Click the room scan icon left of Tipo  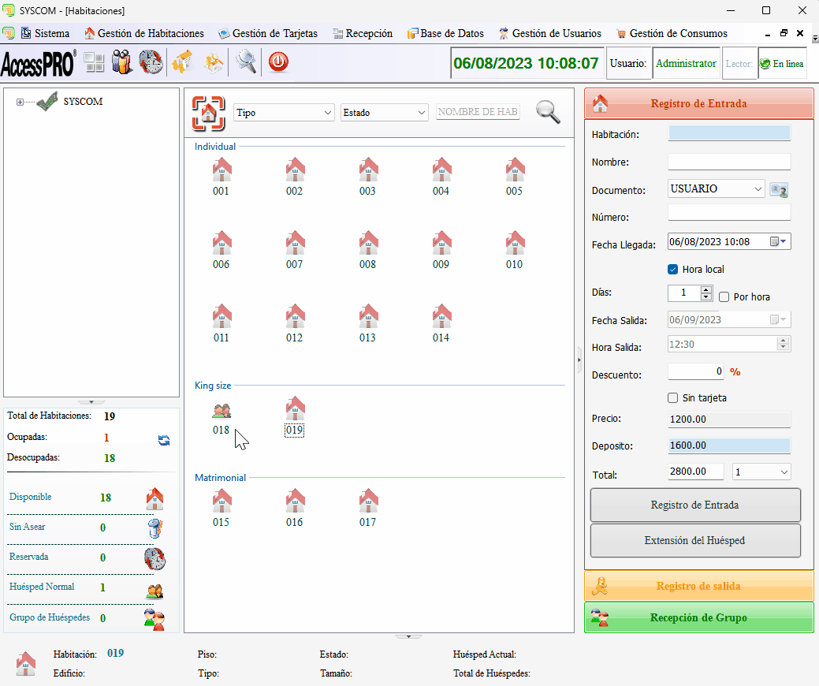[208, 113]
